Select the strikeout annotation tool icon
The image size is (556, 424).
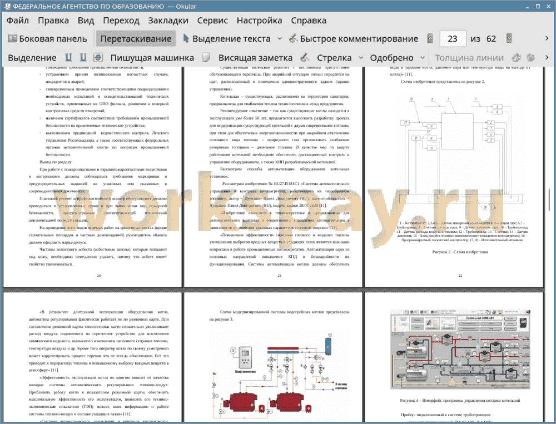click(x=98, y=58)
